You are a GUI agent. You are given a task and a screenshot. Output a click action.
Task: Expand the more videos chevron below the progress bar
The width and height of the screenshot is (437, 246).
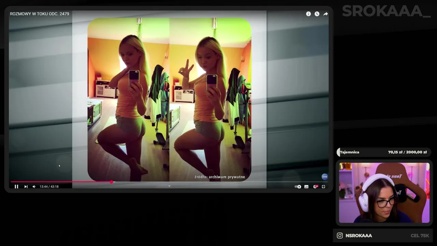coord(169,186)
